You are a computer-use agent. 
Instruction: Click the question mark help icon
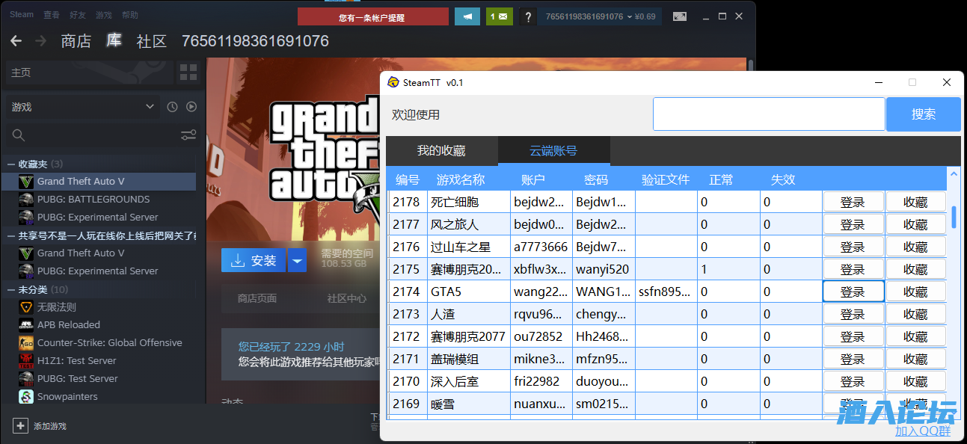click(x=528, y=16)
